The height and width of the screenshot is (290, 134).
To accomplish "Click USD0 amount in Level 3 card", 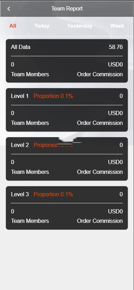I will tap(115, 211).
